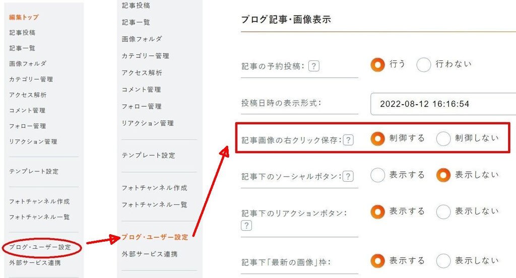This screenshot has height=278, width=516.
Task: Choose 表示する for 記事下のソーシャルボタン
Action: point(377,175)
